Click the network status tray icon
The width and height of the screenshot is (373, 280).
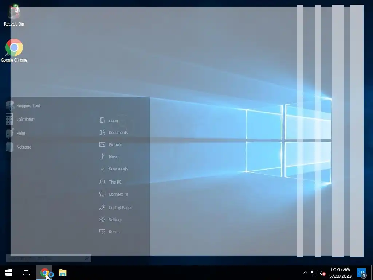click(314, 273)
